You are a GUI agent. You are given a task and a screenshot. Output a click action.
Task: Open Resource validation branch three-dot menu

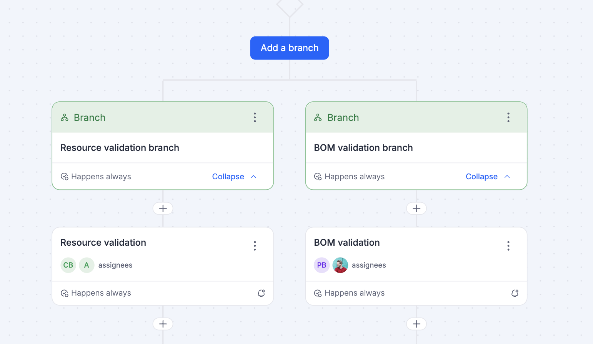coord(255,117)
